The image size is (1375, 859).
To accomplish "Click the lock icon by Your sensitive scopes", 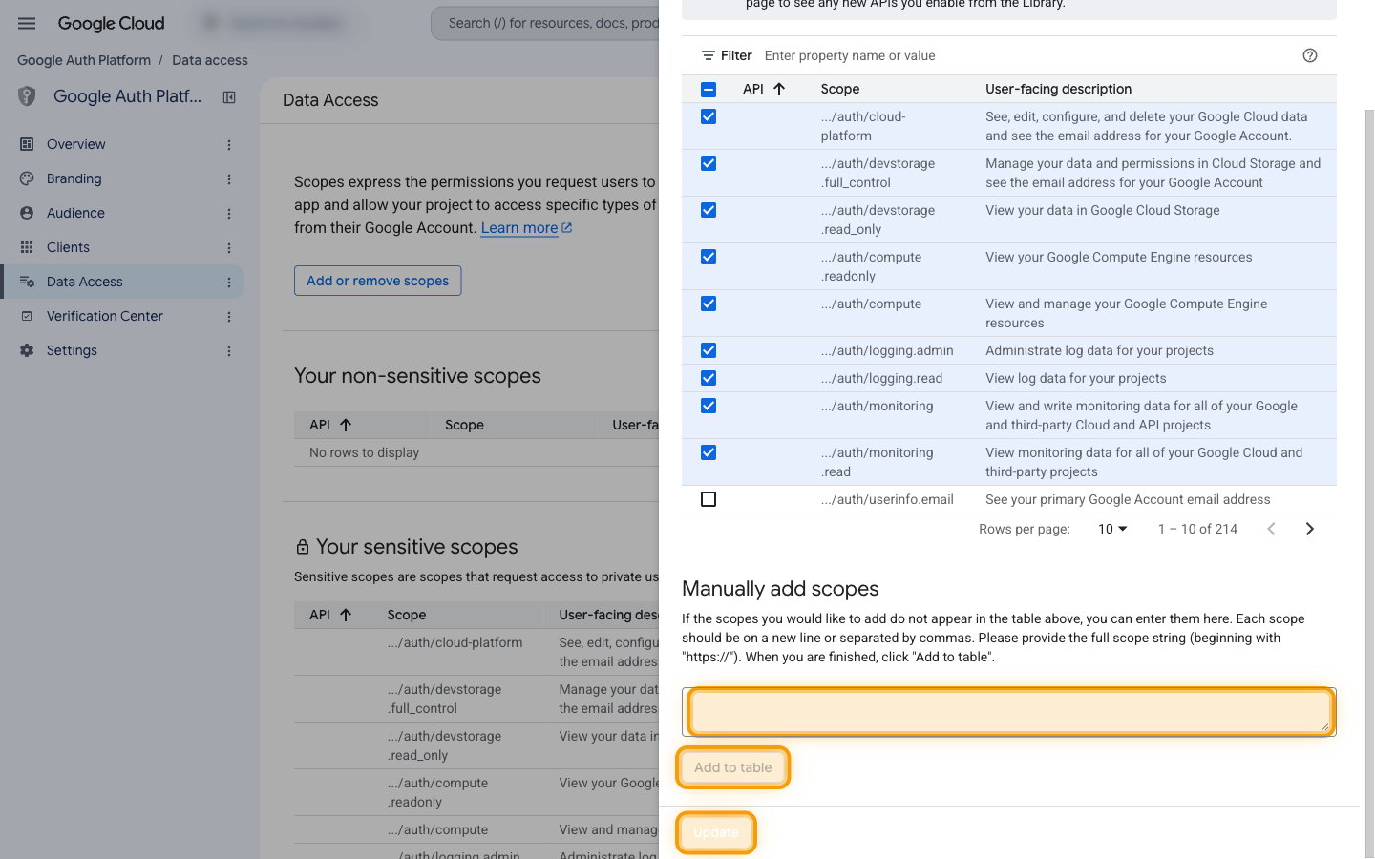I will coord(303,547).
